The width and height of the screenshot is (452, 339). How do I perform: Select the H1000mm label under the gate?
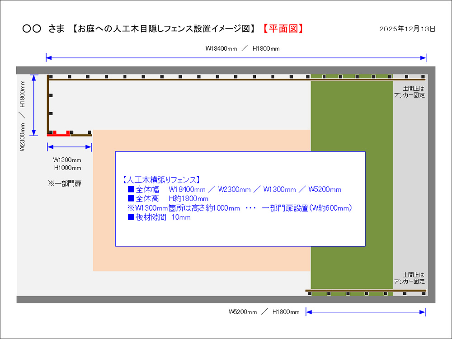(x=67, y=168)
